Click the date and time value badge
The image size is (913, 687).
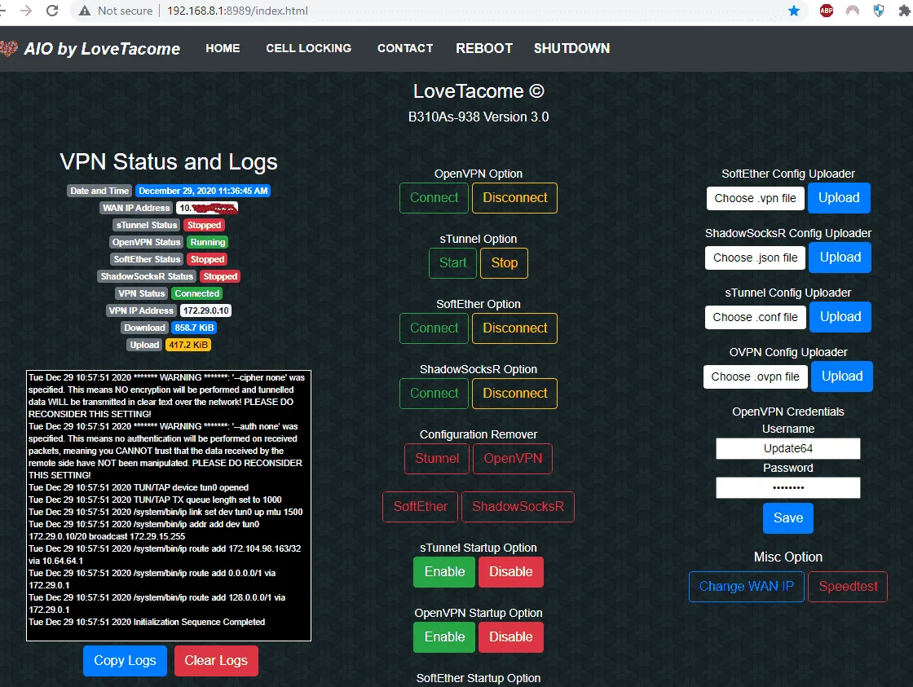[203, 191]
